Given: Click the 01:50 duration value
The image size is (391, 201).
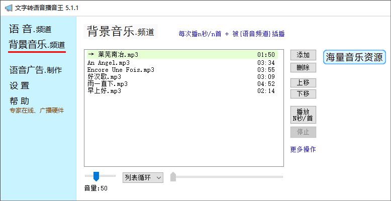Looking at the screenshot, I should tap(266, 55).
